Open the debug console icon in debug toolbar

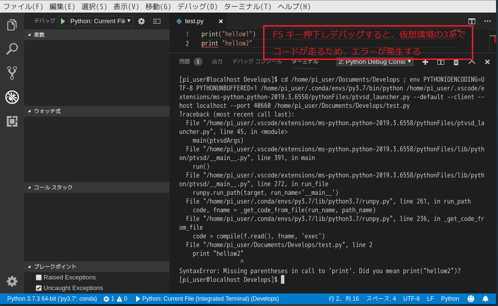click(x=157, y=21)
